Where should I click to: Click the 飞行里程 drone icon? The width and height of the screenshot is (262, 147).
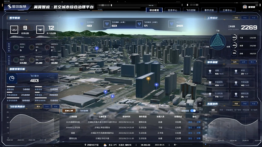(106, 24)
